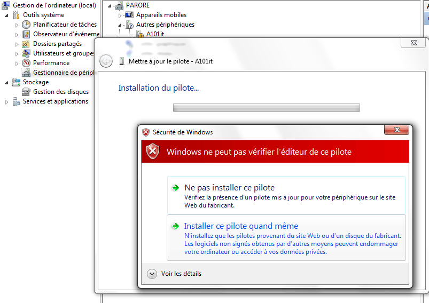The height and width of the screenshot is (303, 429).
Task: Click the Stockage drives icon
Action: pos(16,82)
